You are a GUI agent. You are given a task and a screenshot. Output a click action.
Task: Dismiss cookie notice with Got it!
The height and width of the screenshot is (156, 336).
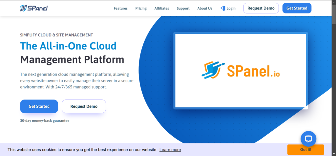pos(305,149)
